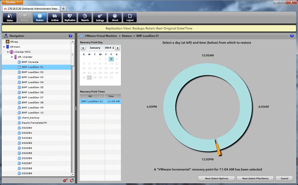This screenshot has height=185, width=298.
Task: Open the Status toolbar section
Action: (x=10, y=17)
